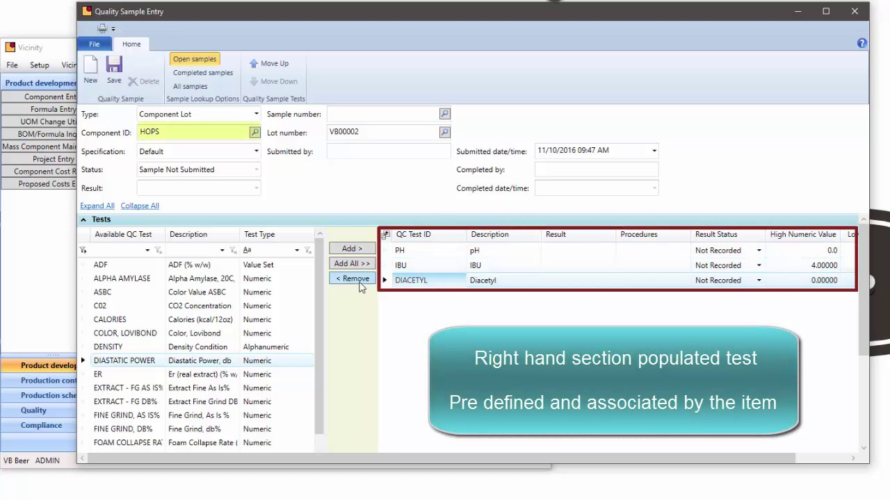
Task: Select Completed samples lookup option
Action: [x=203, y=73]
